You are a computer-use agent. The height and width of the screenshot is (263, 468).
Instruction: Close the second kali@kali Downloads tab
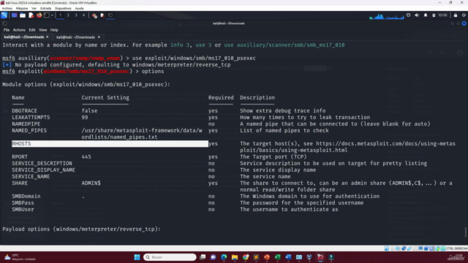(x=99, y=37)
